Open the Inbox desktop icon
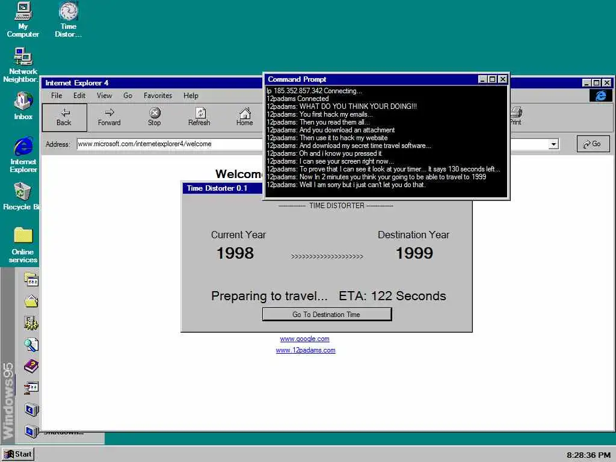 pos(23,106)
